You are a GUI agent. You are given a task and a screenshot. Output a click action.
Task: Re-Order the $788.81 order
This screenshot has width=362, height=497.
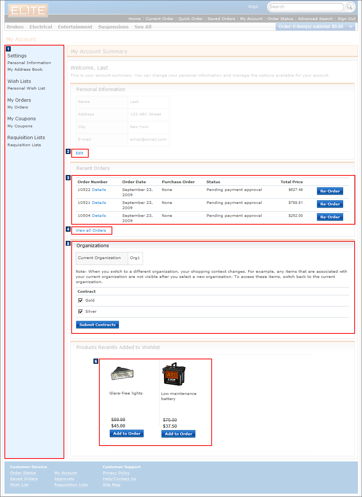coord(330,204)
